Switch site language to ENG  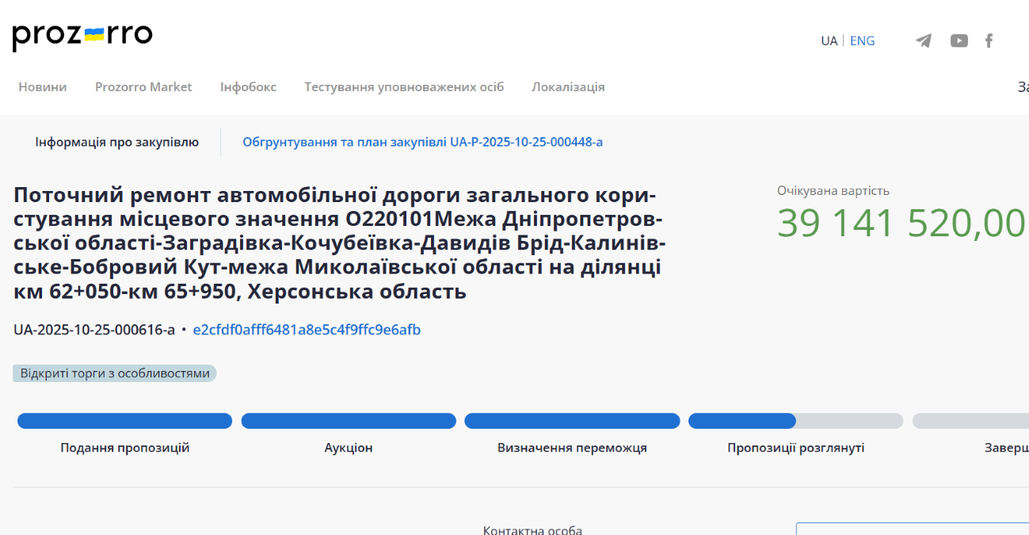click(862, 40)
